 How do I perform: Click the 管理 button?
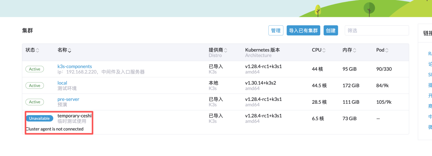(x=276, y=30)
